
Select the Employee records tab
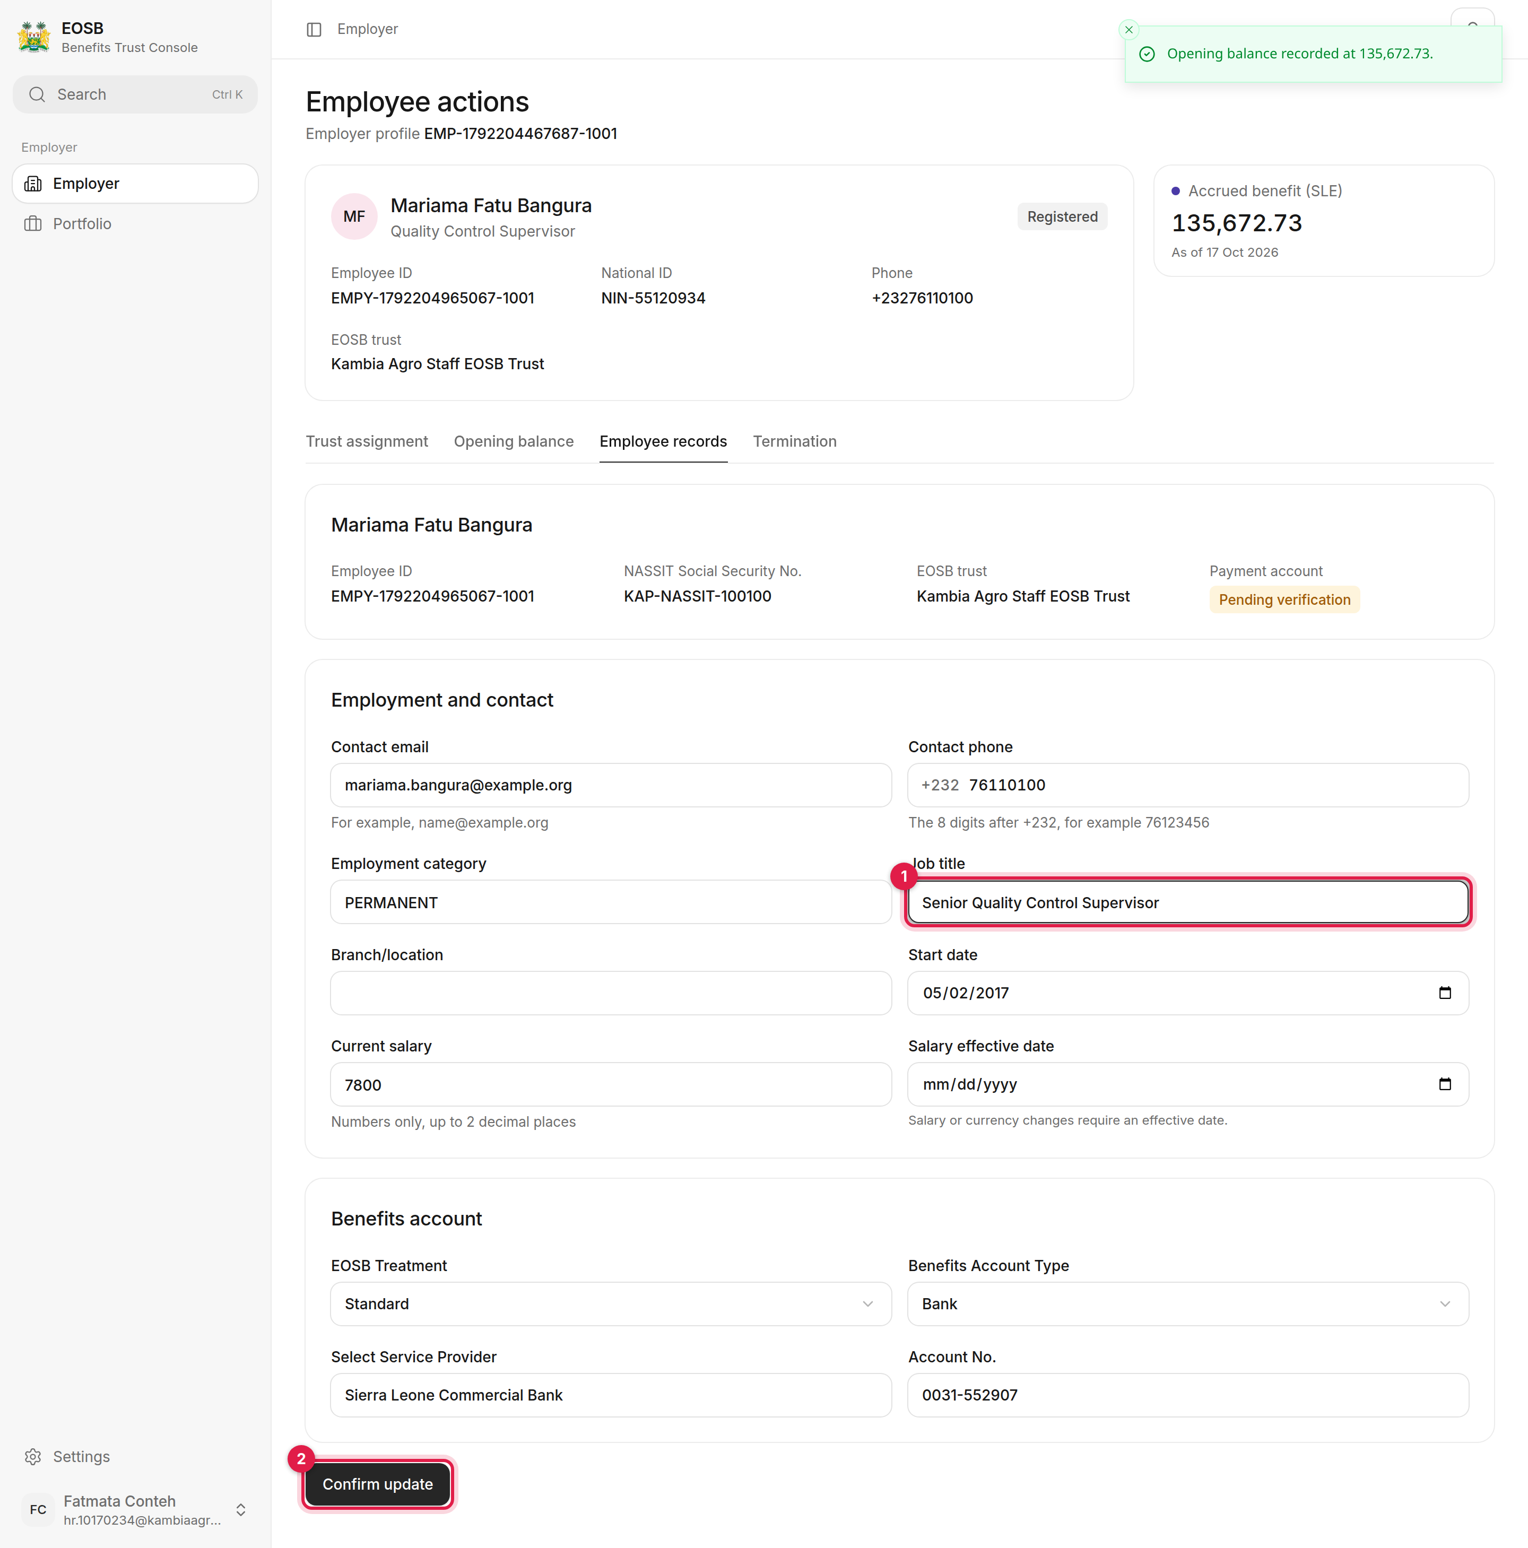(x=663, y=441)
